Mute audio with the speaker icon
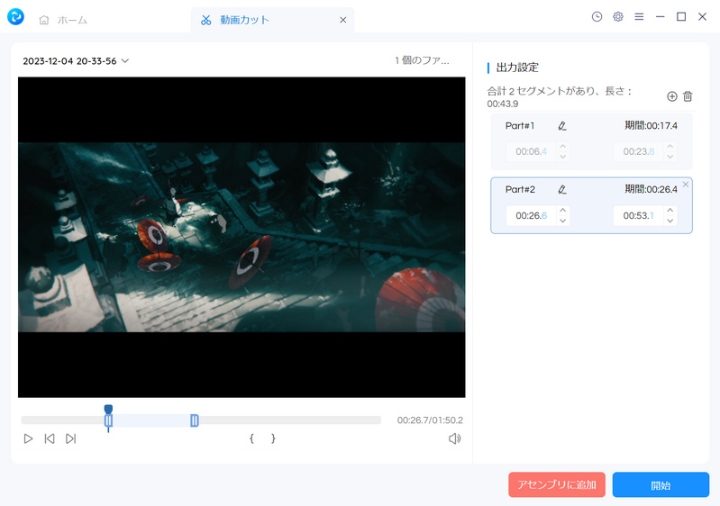Image resolution: width=720 pixels, height=506 pixels. pos(454,438)
